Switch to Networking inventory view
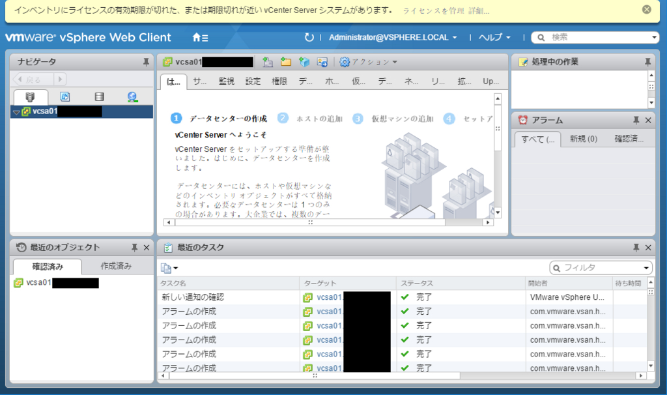Screen dimensions: 667x395 point(132,97)
